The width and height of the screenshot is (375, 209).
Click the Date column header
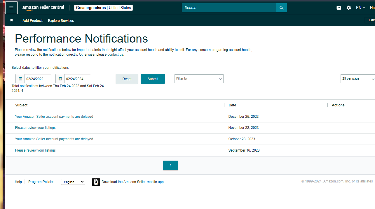coord(232,105)
